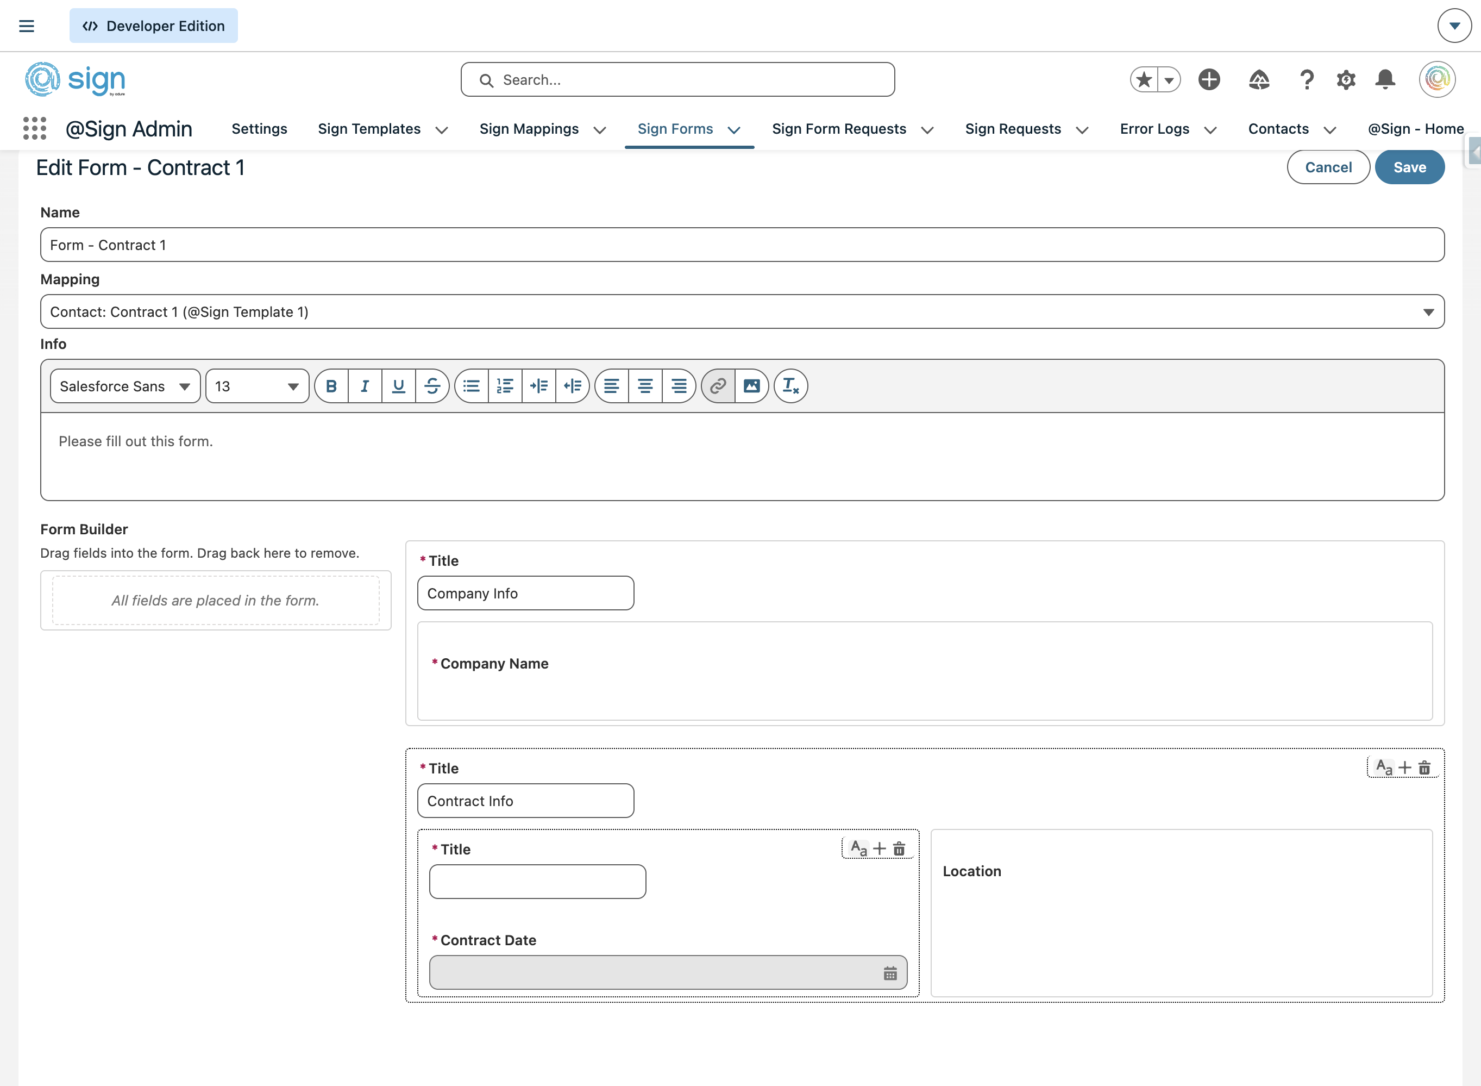
Task: Delete the Contract Info section via trash icon
Action: tap(1424, 768)
